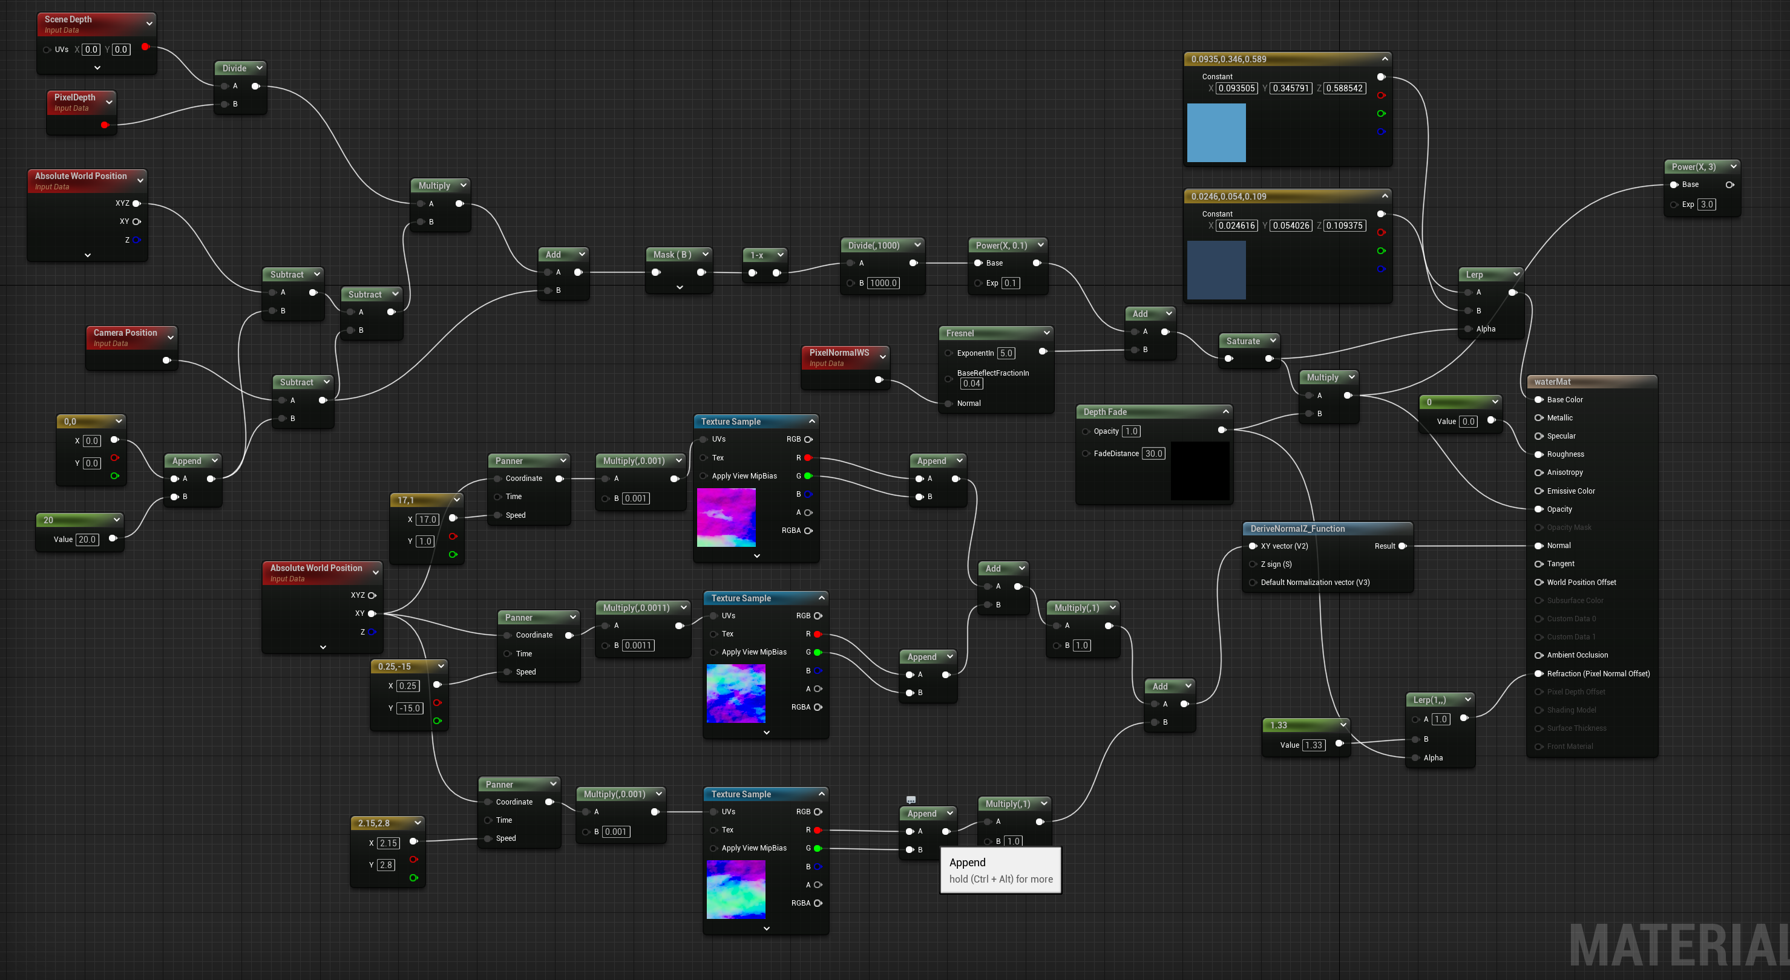Click blue channel pin of 0.0246,0.054,0.109 constant

tap(1381, 269)
